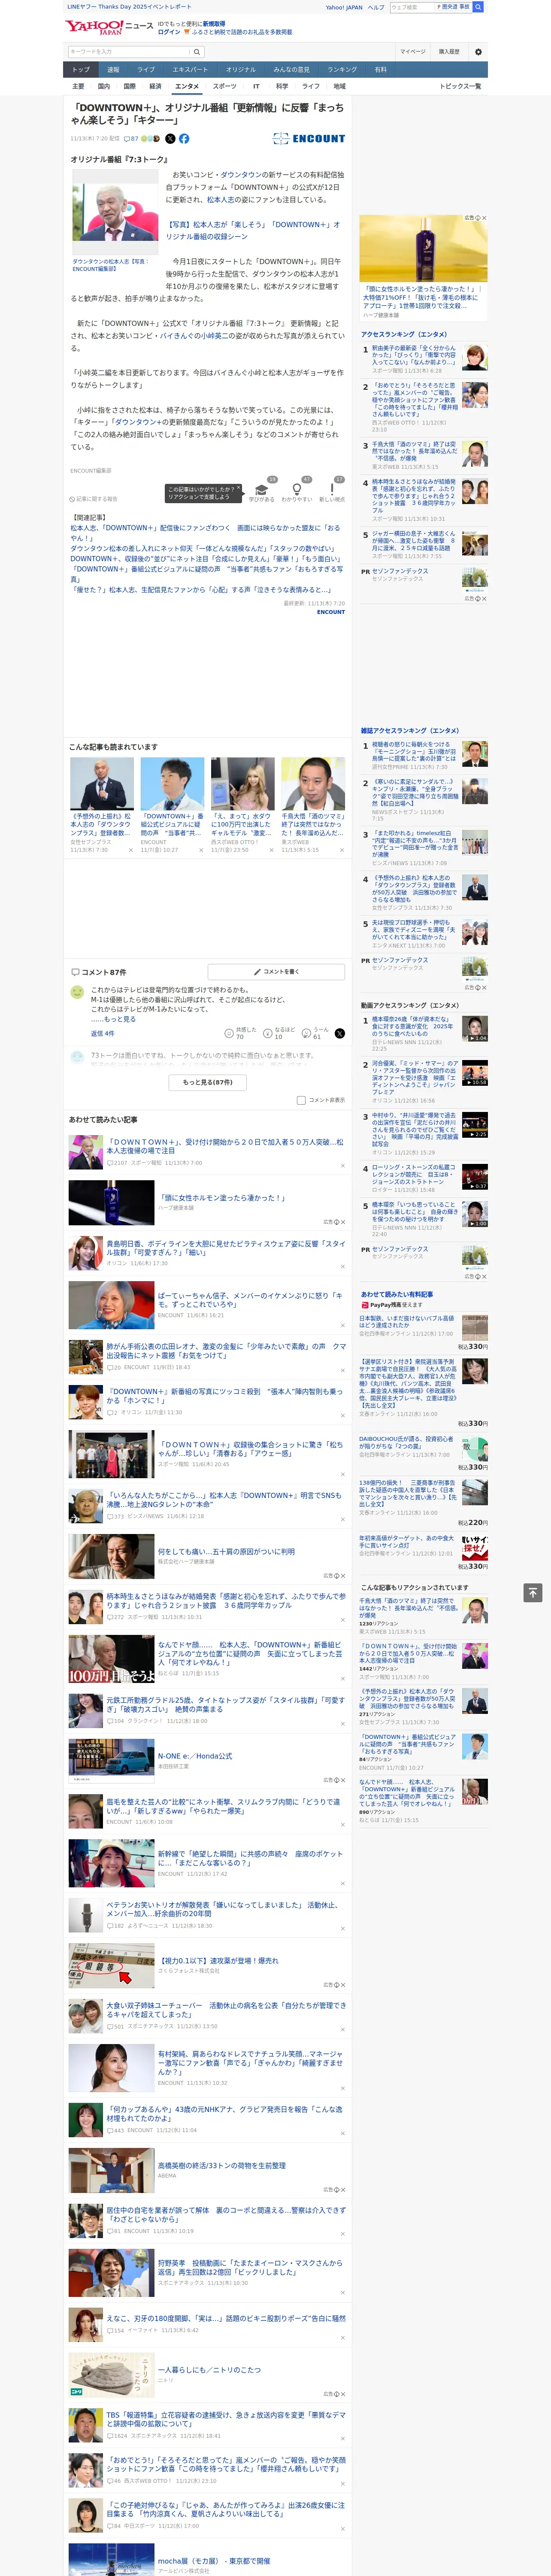Open article's main photo of Matsumoto

pyautogui.click(x=115, y=212)
